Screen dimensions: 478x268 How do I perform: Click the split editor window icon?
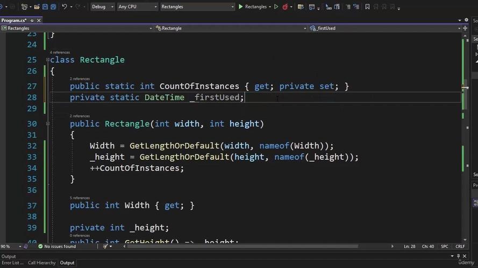click(465, 28)
